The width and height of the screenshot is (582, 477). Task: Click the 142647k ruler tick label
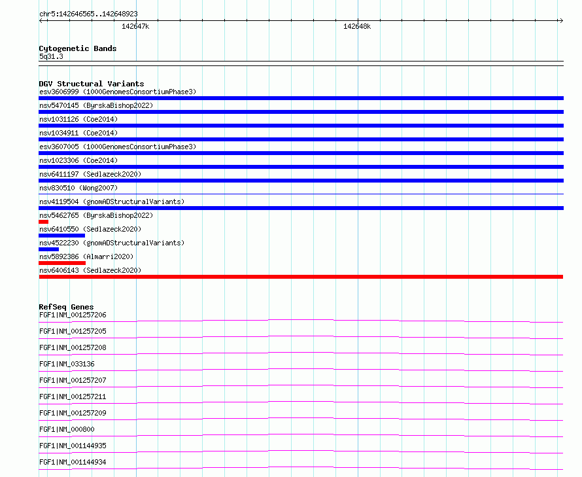click(135, 26)
